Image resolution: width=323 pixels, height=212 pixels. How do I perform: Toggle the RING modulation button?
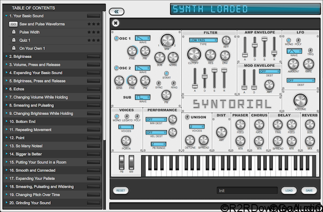click(173, 83)
